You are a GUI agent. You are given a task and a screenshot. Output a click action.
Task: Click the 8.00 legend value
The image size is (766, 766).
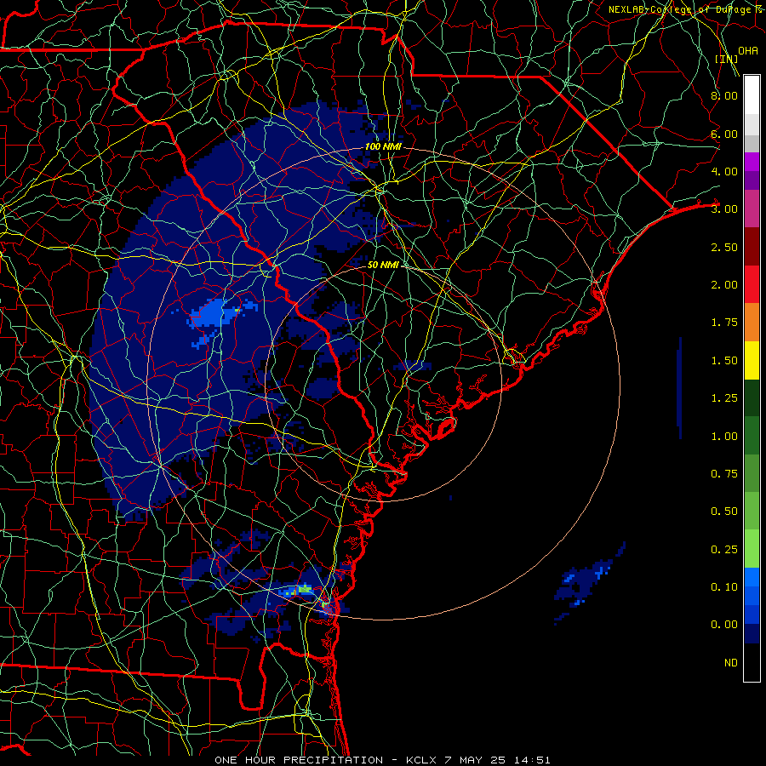[724, 95]
